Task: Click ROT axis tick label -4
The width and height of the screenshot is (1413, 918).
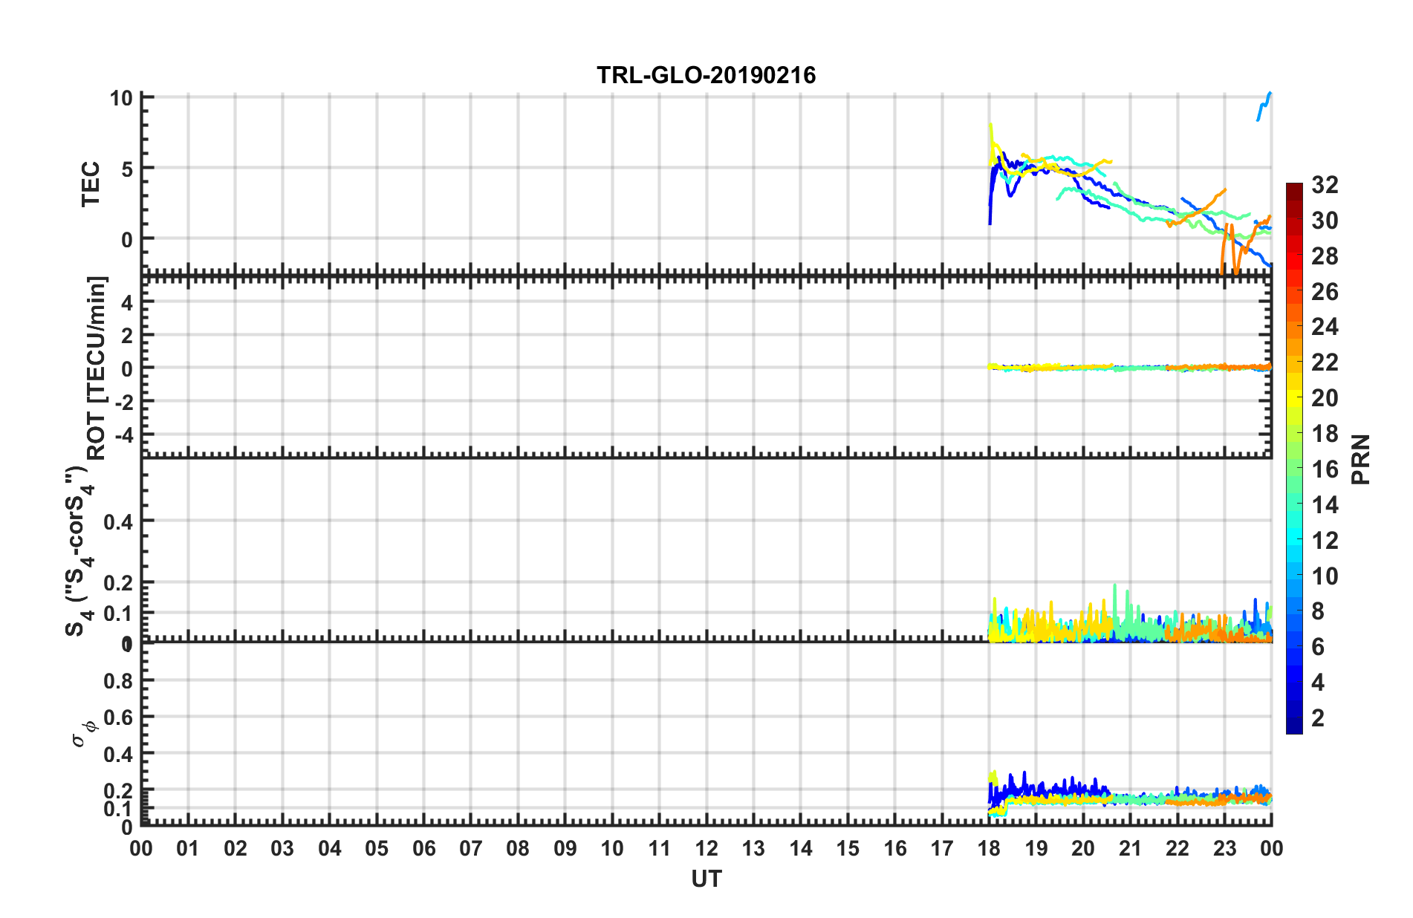Action: tap(123, 434)
